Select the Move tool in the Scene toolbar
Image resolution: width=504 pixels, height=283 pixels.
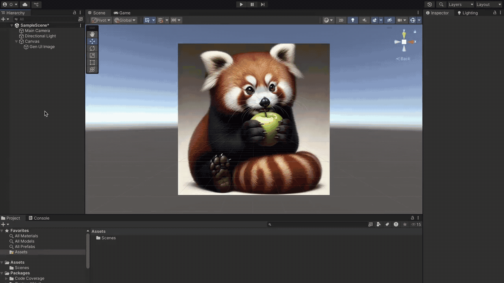point(92,41)
